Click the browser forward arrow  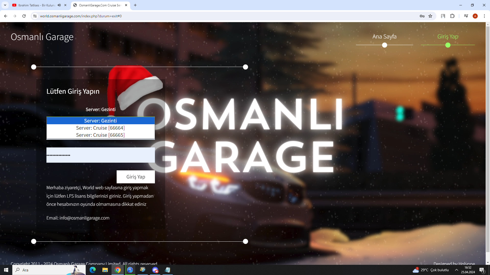pos(15,16)
